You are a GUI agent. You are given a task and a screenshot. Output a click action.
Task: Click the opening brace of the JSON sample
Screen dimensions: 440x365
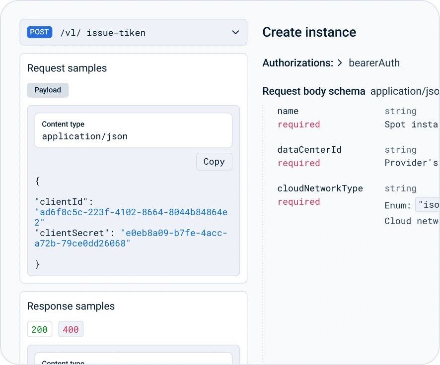(x=37, y=181)
